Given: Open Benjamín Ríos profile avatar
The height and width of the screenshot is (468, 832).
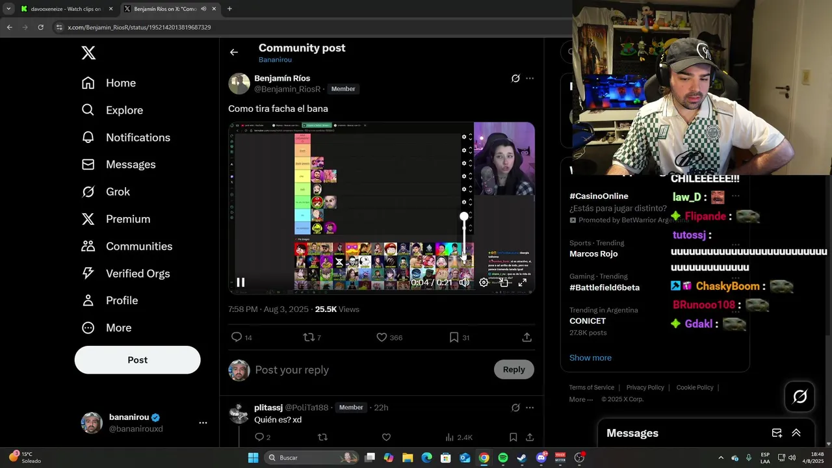Looking at the screenshot, I should coord(239,84).
